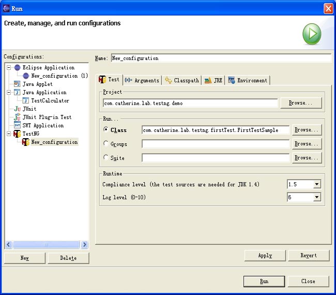Viewport: 336px width, 295px height.
Task: Click the JUnit icon in configurations tree
Action: (17, 109)
